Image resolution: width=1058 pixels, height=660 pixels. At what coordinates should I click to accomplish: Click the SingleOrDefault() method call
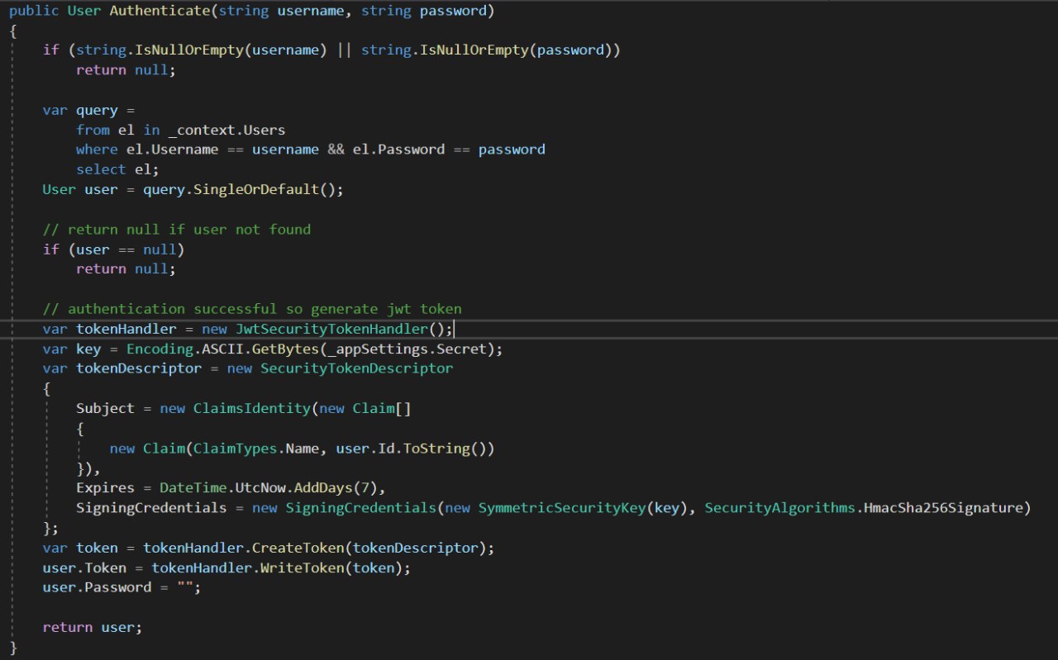269,189
